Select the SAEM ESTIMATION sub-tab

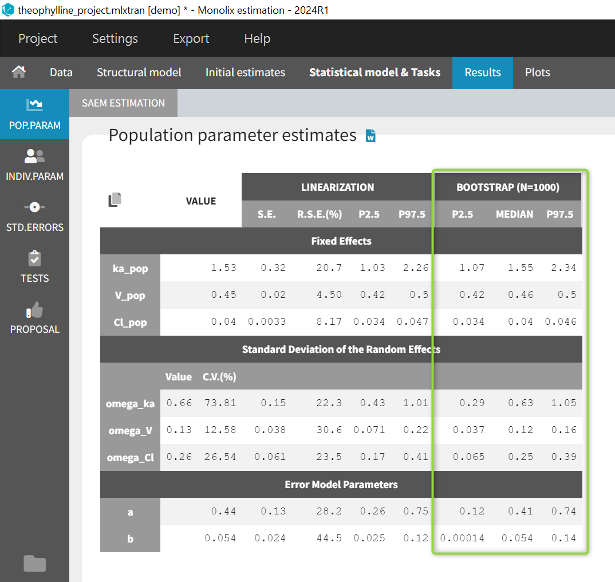tap(123, 103)
